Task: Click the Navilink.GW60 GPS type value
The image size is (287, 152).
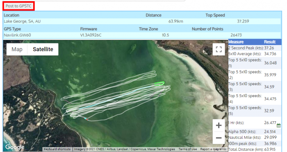Action: point(17,35)
